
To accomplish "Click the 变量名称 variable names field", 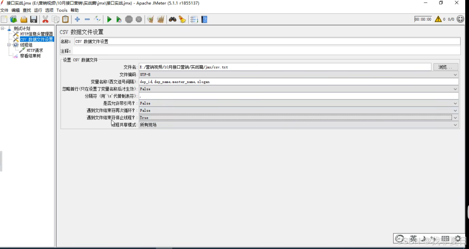I will coord(299,82).
